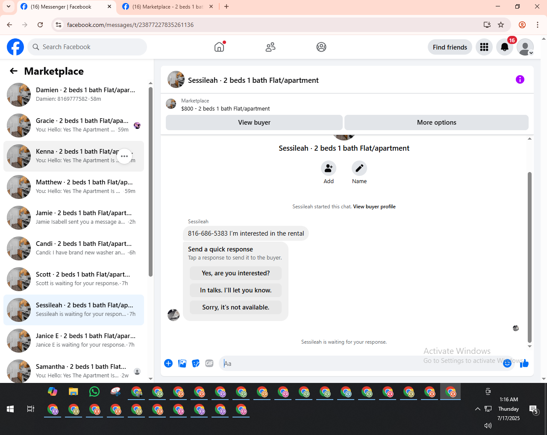Click the Sessileah header profile thumbnail
547x435 pixels.
[176, 79]
